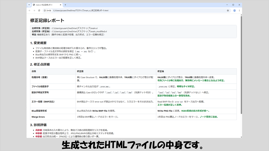The height and width of the screenshot is (151, 269).
Task: Open the user profile icon
Action: (x=234, y=10)
